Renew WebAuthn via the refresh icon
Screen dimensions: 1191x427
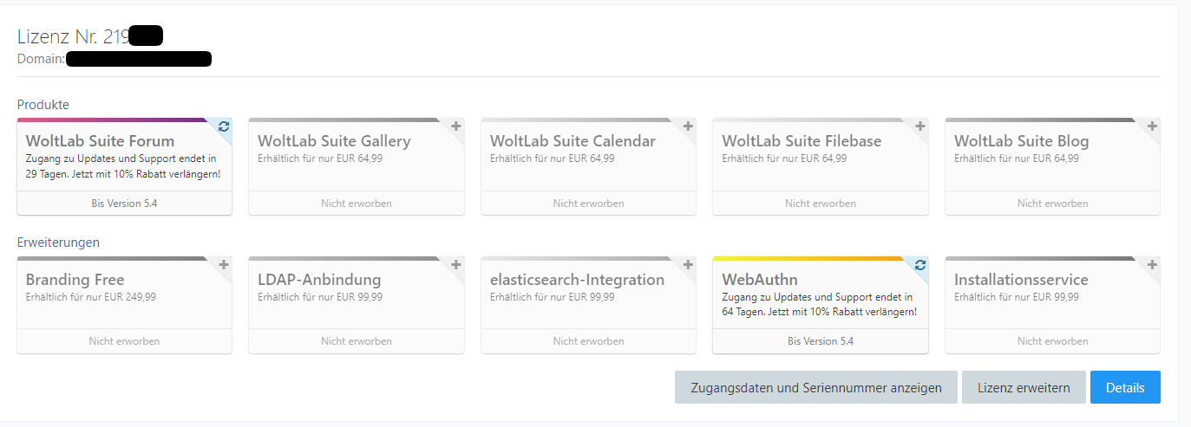tap(920, 265)
